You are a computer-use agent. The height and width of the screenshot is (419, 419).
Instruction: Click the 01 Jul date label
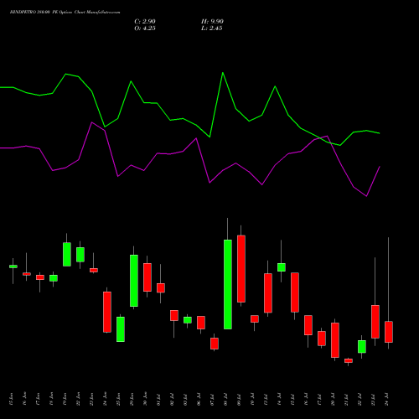pos(158,399)
